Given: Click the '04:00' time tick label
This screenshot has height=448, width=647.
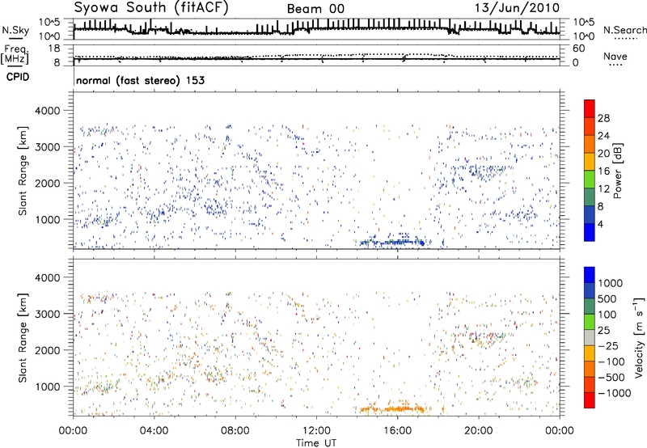Looking at the screenshot, I should 154,430.
